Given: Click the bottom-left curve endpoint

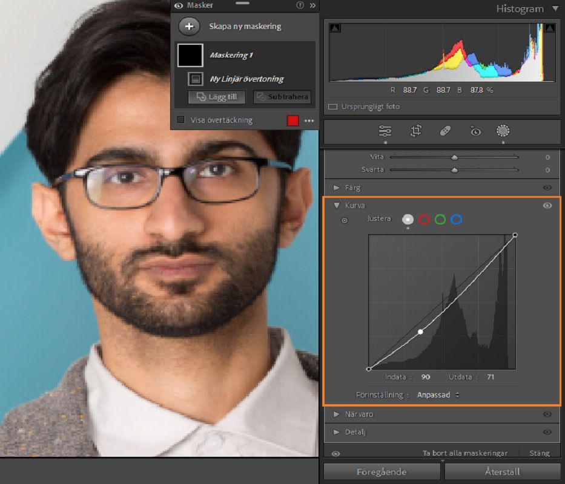Looking at the screenshot, I should pyautogui.click(x=369, y=369).
